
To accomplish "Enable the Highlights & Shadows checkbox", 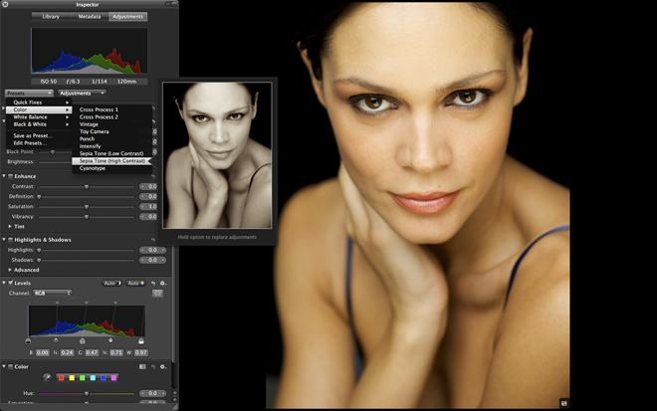I will 11,240.
